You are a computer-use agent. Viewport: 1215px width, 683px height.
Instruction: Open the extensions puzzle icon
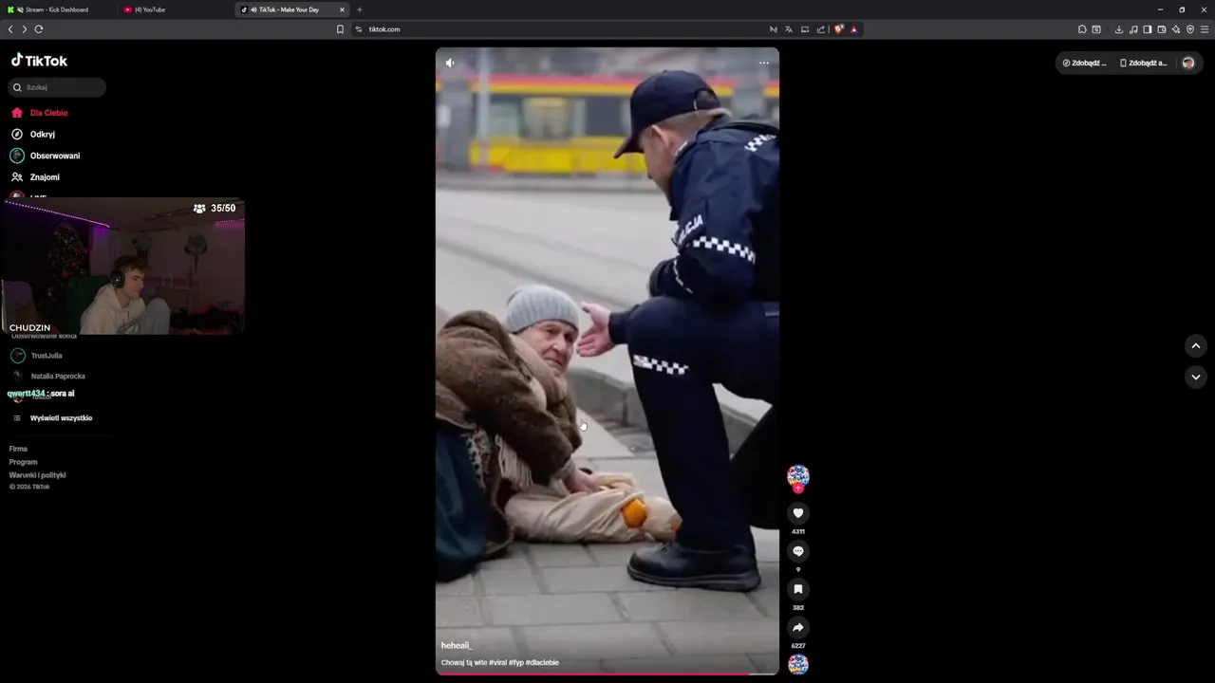[1082, 29]
